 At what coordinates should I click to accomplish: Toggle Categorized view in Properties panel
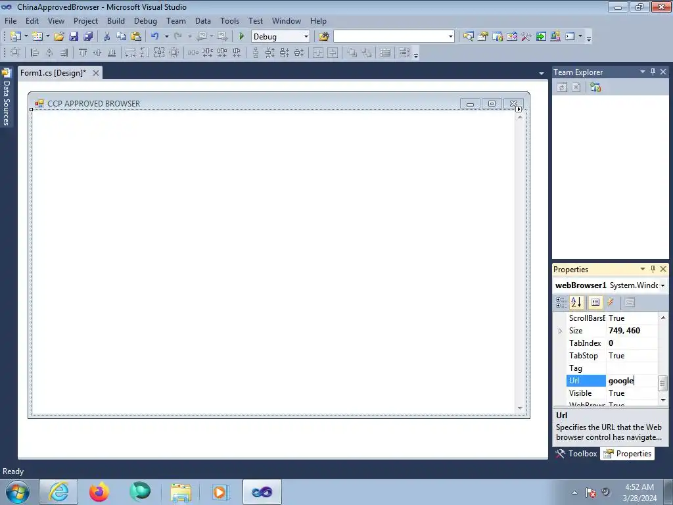(561, 302)
